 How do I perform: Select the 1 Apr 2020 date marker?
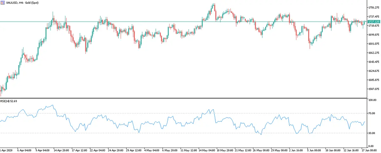click(6, 150)
